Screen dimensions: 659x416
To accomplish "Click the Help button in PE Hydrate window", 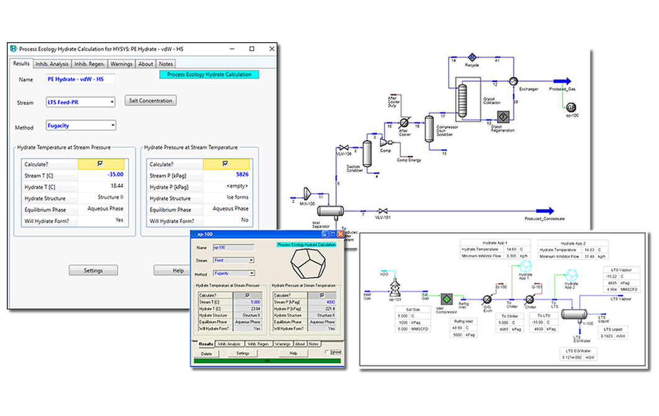I will 173,270.
